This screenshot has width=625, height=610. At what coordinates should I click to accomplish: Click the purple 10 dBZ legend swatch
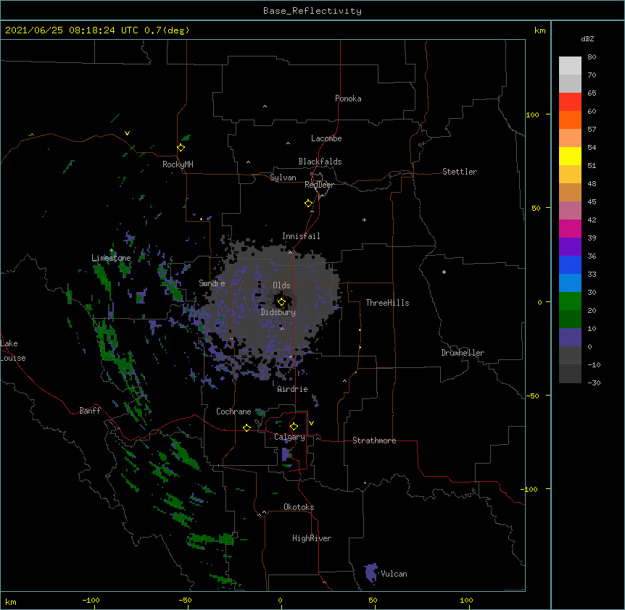click(570, 338)
